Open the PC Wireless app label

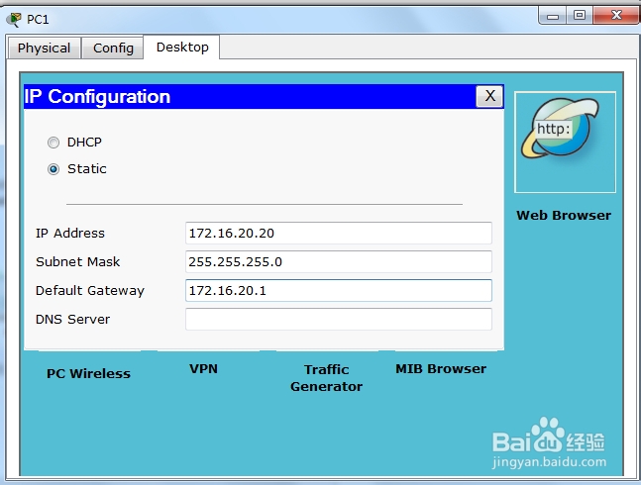click(88, 373)
